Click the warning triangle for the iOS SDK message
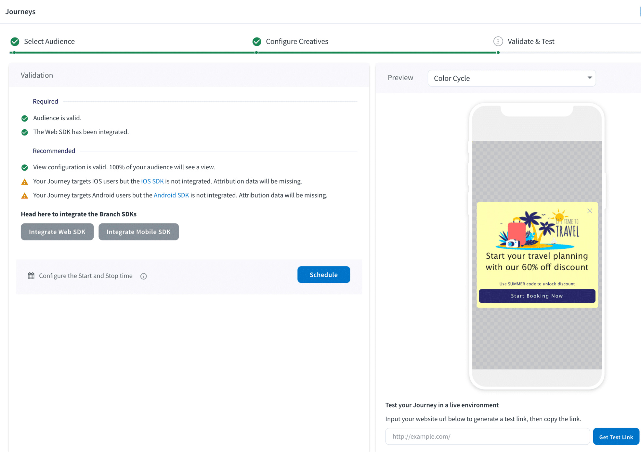The height and width of the screenshot is (452, 641). click(25, 181)
